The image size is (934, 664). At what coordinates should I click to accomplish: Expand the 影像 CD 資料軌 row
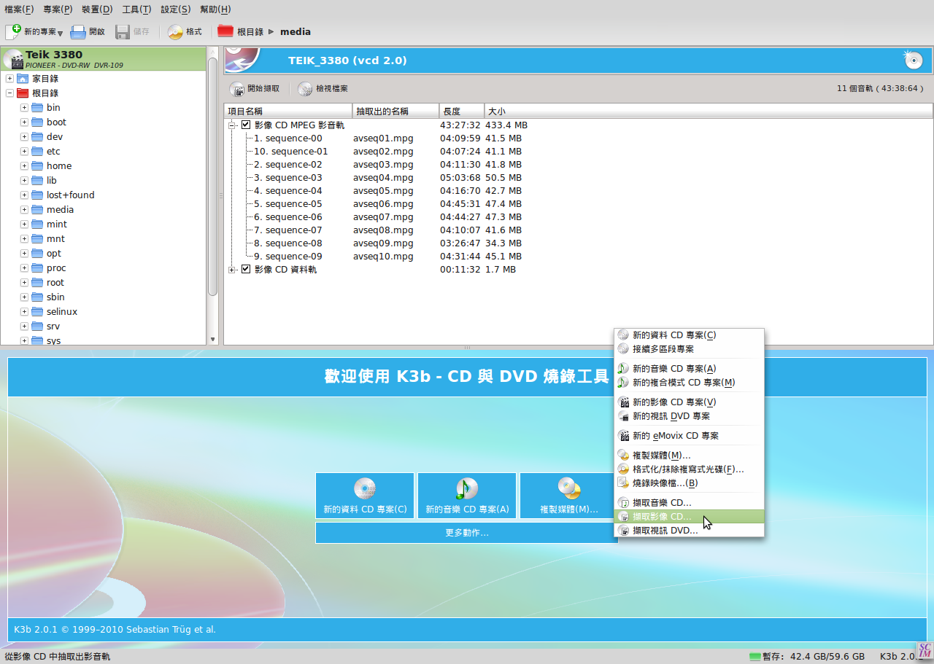[233, 270]
